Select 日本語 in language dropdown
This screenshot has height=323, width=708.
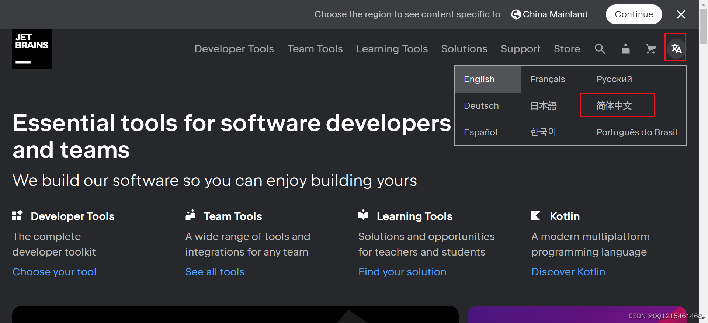[x=544, y=106]
